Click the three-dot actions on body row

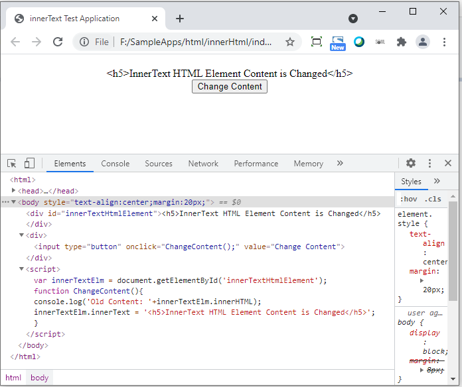click(x=5, y=202)
